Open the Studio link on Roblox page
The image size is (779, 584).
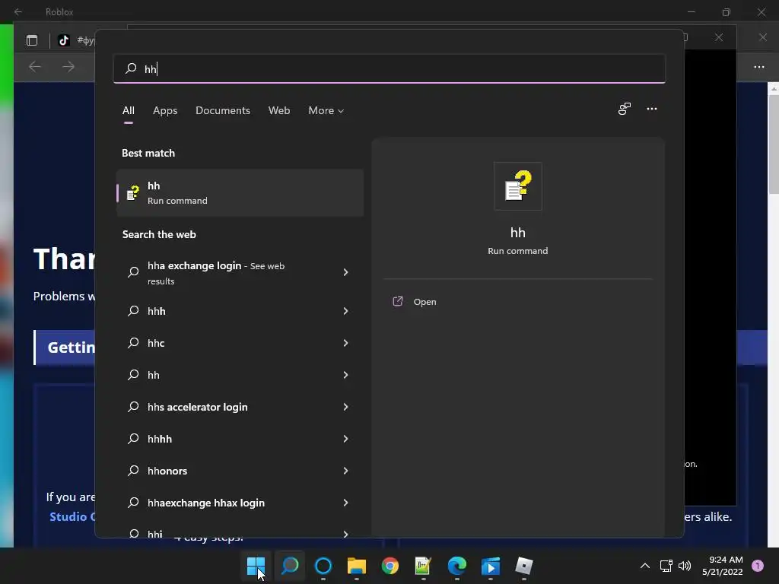click(x=72, y=516)
